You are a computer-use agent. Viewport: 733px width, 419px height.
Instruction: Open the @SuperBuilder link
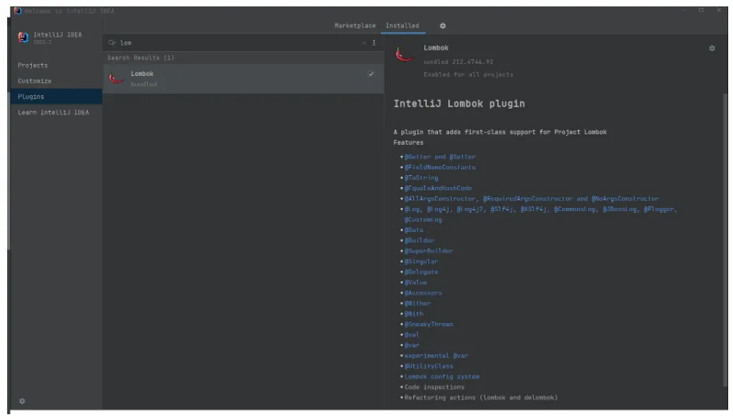coord(428,250)
